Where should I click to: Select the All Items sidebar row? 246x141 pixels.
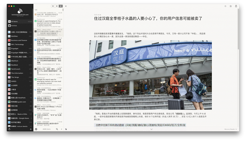click(20, 21)
